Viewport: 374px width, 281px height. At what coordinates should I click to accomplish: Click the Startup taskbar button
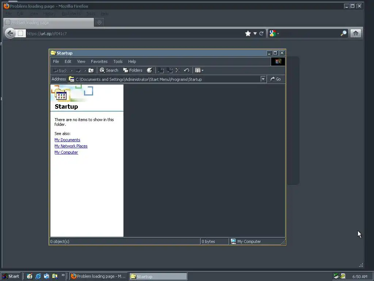coord(158,277)
